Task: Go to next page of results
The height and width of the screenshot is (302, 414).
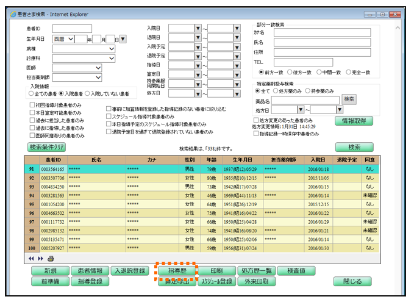Action: (40, 259)
